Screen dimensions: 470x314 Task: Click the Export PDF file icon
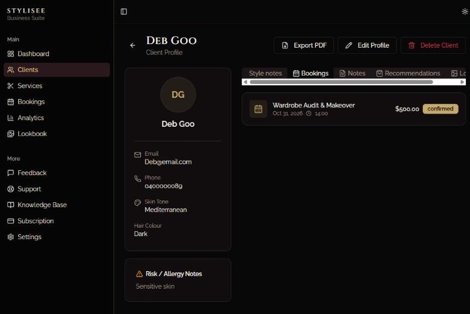pyautogui.click(x=285, y=45)
